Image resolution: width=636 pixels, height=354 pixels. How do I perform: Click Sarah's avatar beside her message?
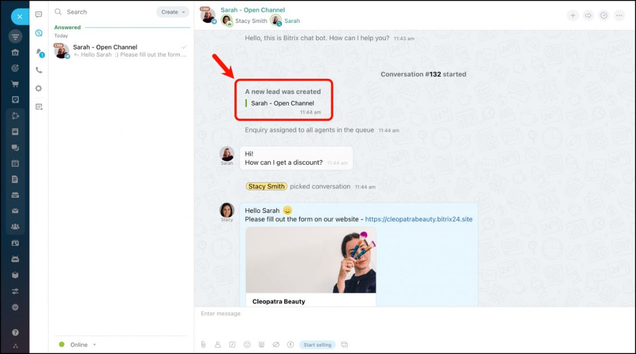pyautogui.click(x=227, y=154)
